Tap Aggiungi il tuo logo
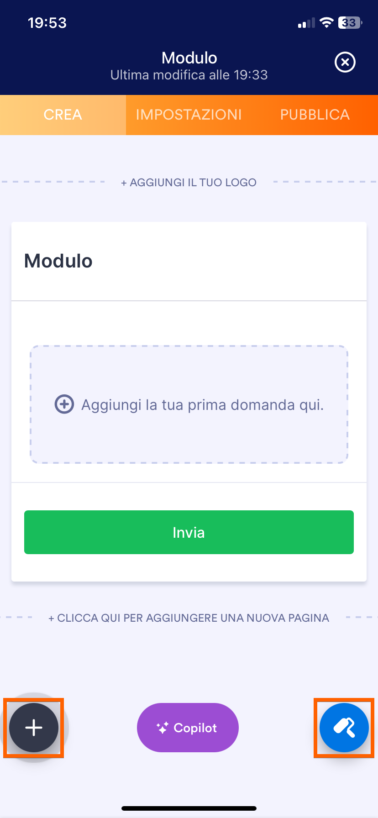Screen dimensions: 378x818 (189, 183)
